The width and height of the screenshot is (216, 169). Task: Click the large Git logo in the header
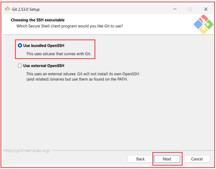click(x=203, y=24)
